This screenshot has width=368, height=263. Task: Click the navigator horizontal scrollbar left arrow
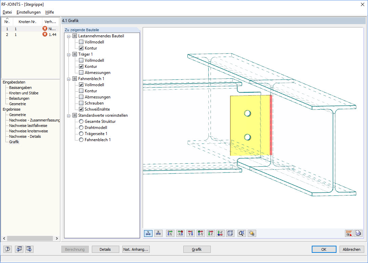coord(4,238)
